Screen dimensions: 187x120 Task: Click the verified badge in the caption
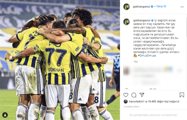click(152, 20)
